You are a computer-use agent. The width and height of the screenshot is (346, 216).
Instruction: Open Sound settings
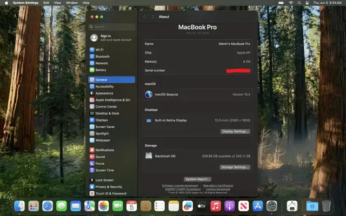point(111,157)
